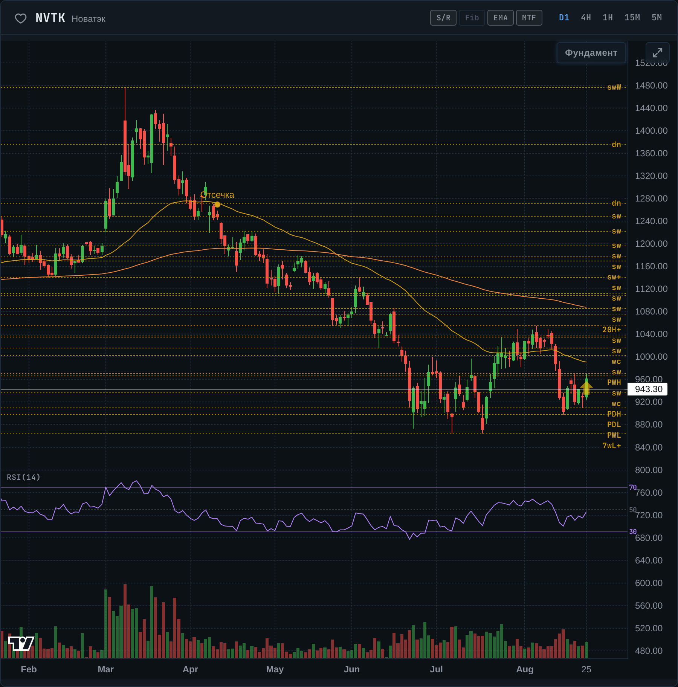Click the 7wL+ level label
This screenshot has width=678, height=687.
coord(611,446)
